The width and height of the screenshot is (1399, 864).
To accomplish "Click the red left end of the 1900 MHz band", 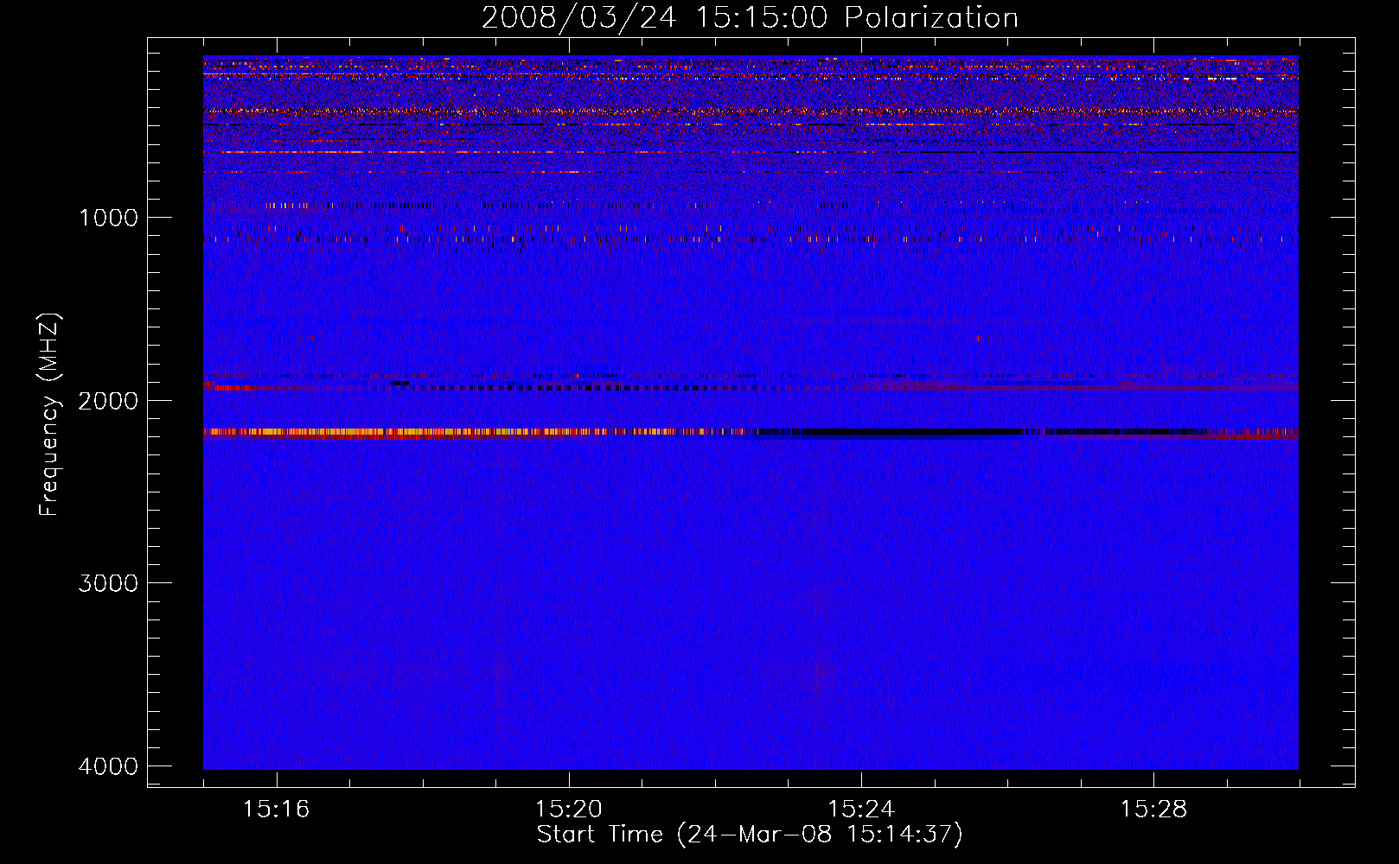I will click(x=225, y=387).
